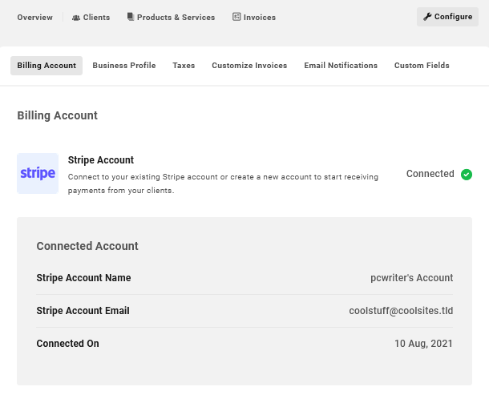The image size is (489, 403).
Task: Open the Email Notifications tab
Action: tap(341, 66)
